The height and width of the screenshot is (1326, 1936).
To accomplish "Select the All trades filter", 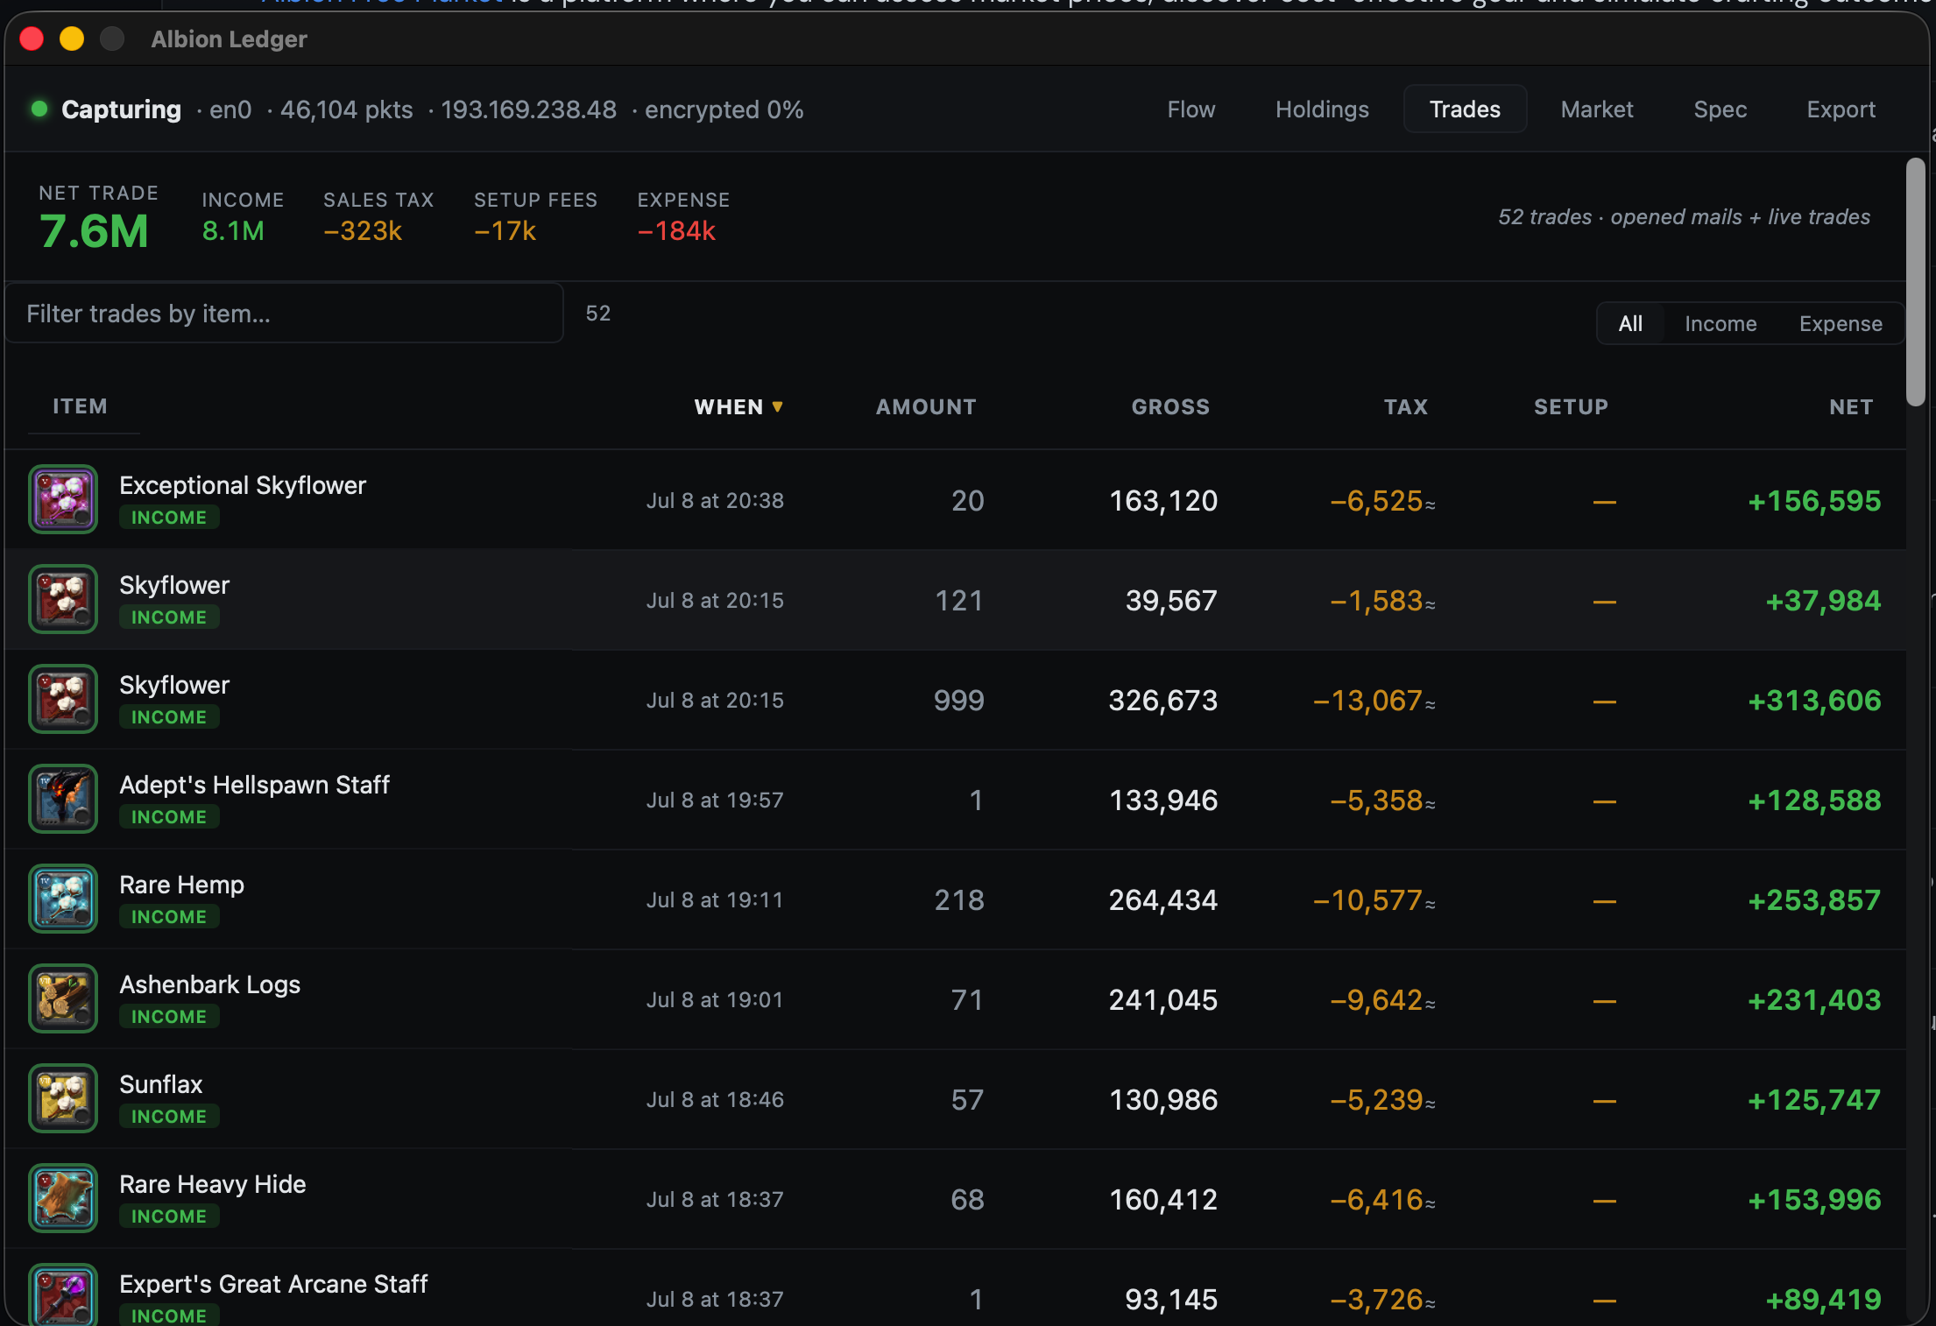I will pyautogui.click(x=1630, y=324).
